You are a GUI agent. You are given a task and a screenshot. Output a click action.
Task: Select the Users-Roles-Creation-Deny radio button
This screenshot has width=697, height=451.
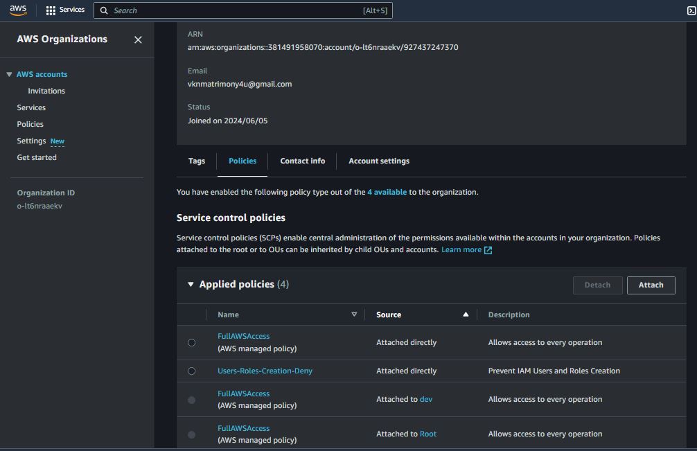[x=192, y=371]
